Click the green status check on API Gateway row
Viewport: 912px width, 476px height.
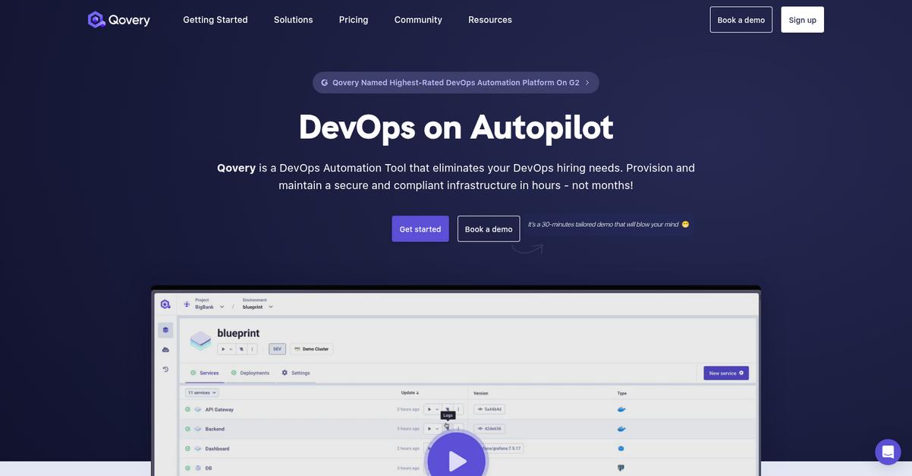tap(187, 409)
